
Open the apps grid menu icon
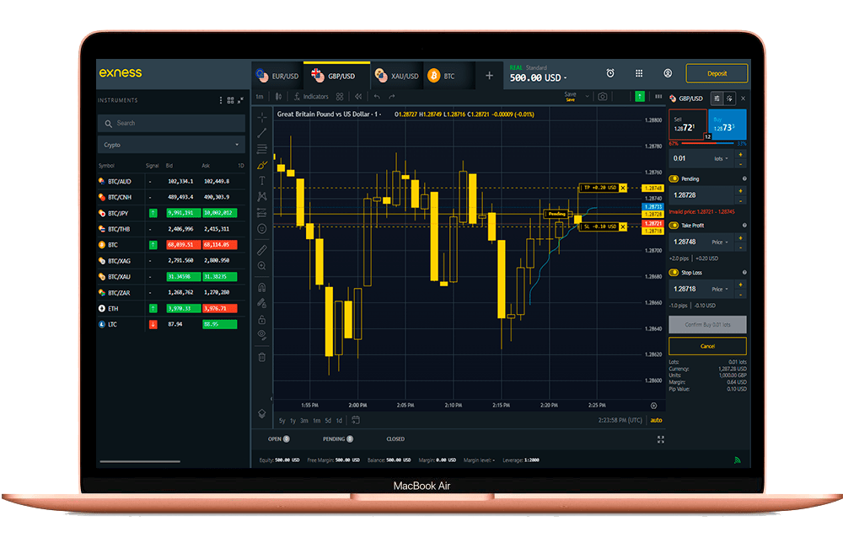(639, 73)
